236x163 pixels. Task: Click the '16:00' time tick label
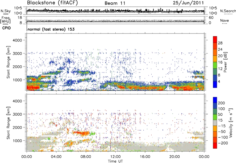tap(145, 157)
